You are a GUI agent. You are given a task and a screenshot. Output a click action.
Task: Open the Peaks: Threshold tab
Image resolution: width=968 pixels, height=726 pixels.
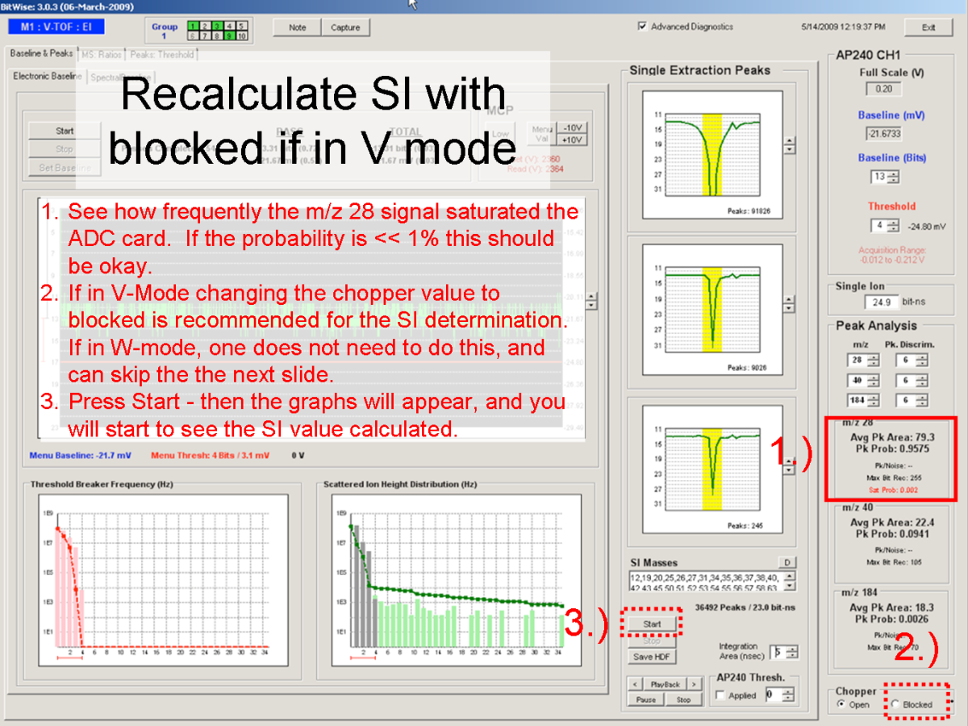coord(162,55)
